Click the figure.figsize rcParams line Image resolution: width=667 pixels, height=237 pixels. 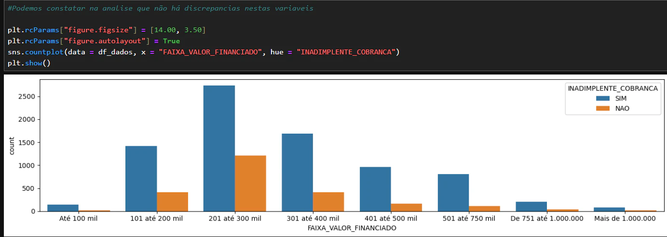(107, 30)
